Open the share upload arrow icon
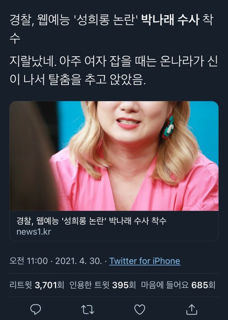Image resolution: width=228 pixels, height=320 pixels. click(192, 310)
